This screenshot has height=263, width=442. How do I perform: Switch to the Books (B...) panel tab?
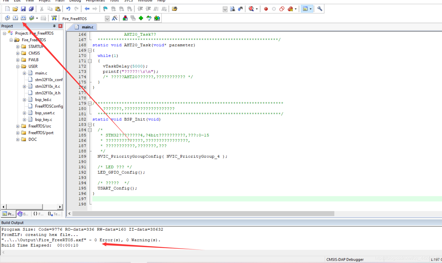[23, 214]
